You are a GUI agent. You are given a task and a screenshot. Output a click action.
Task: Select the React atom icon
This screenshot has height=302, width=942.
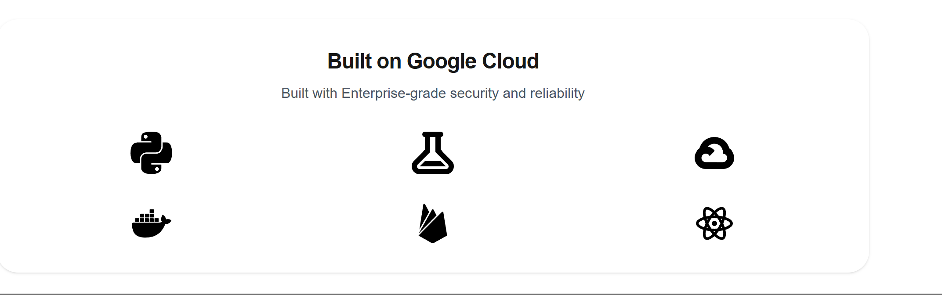pyautogui.click(x=714, y=223)
